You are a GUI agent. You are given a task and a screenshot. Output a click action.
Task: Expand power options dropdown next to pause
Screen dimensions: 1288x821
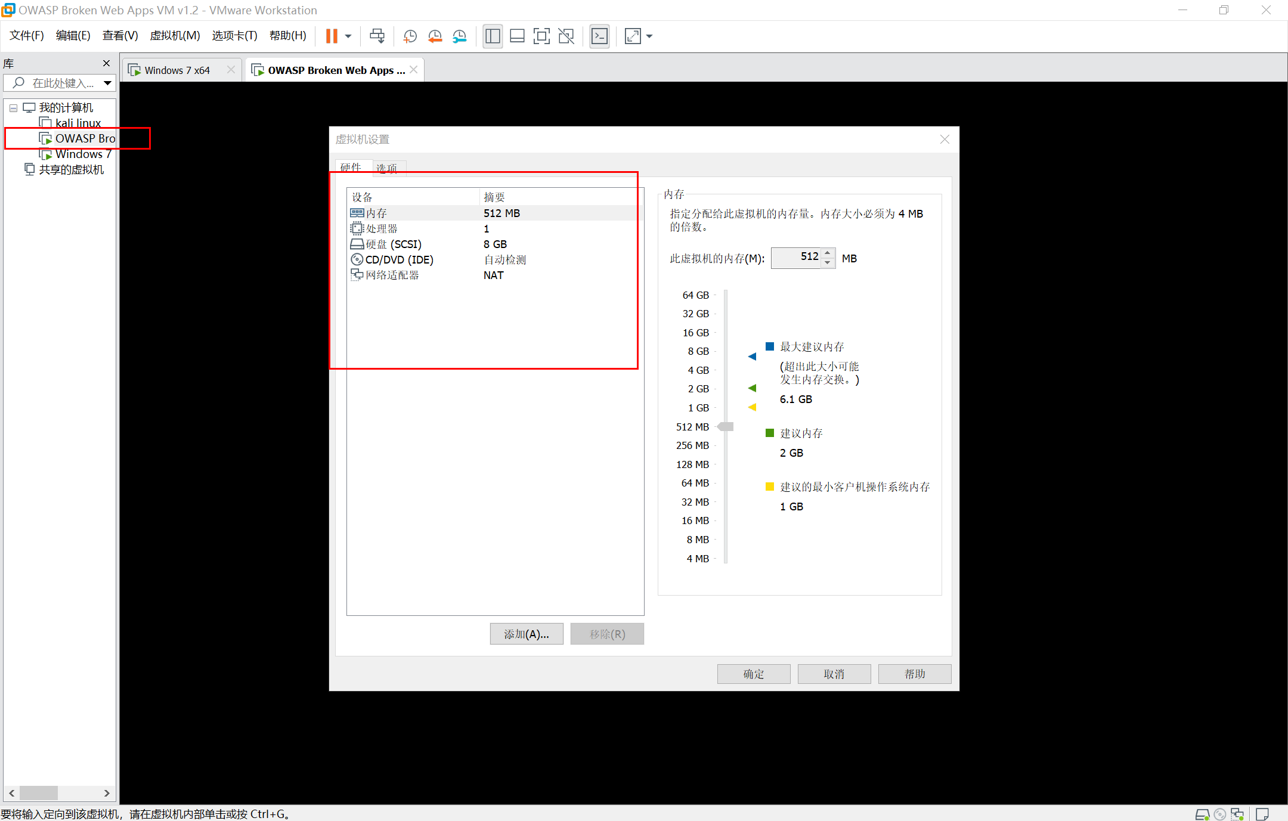(348, 36)
